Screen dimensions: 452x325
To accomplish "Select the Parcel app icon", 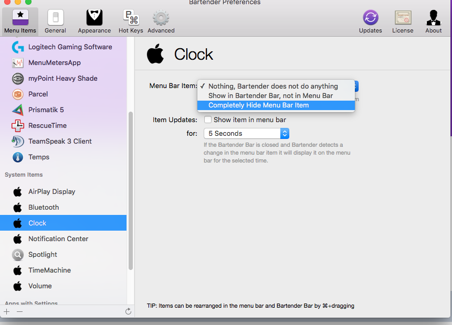I will pos(18,94).
